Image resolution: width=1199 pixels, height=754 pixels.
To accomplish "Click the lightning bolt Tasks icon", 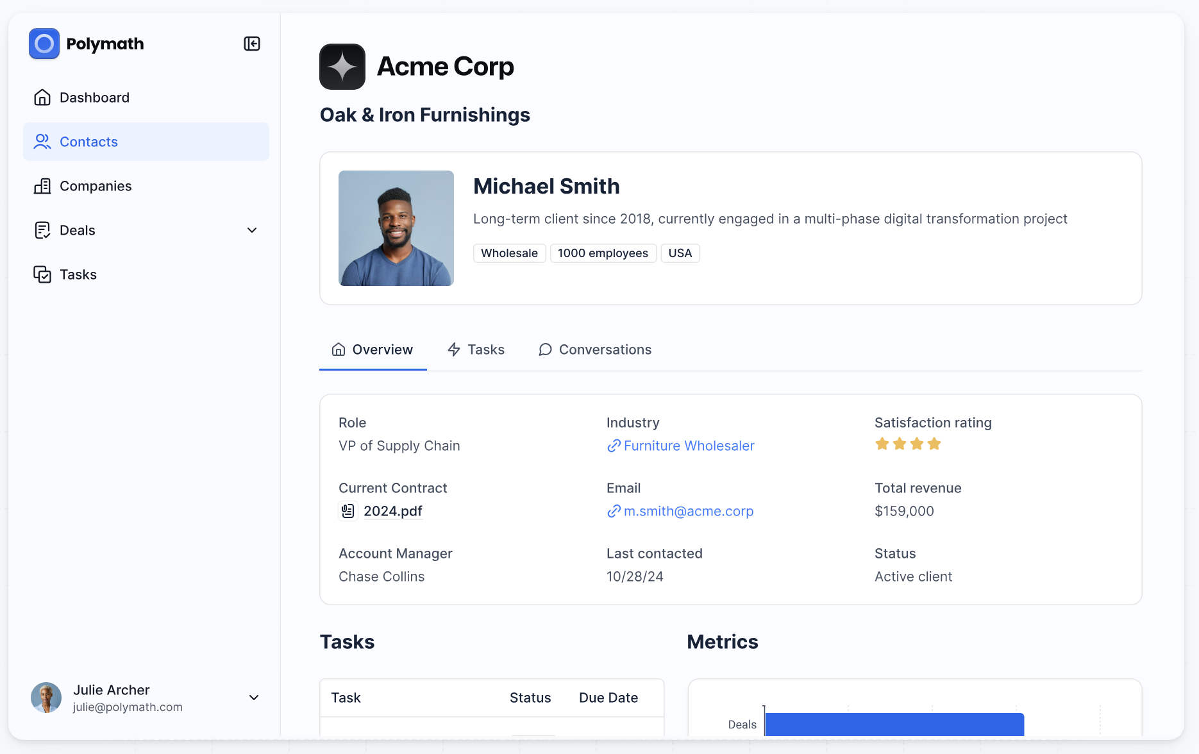I will tap(454, 349).
